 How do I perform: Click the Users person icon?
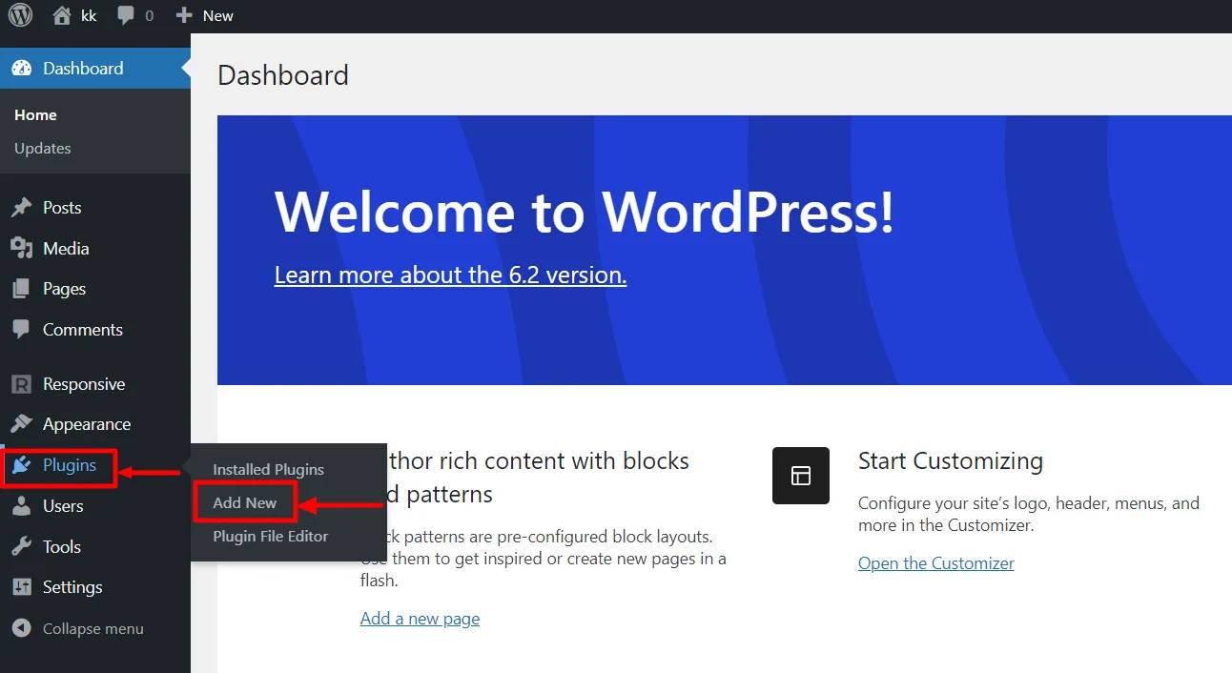point(21,506)
